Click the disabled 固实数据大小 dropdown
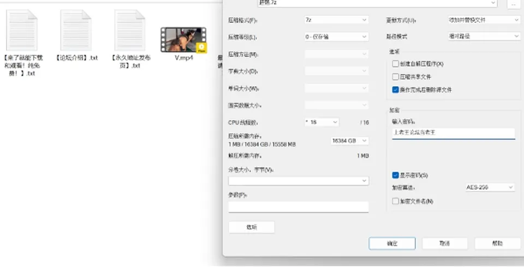 336,105
